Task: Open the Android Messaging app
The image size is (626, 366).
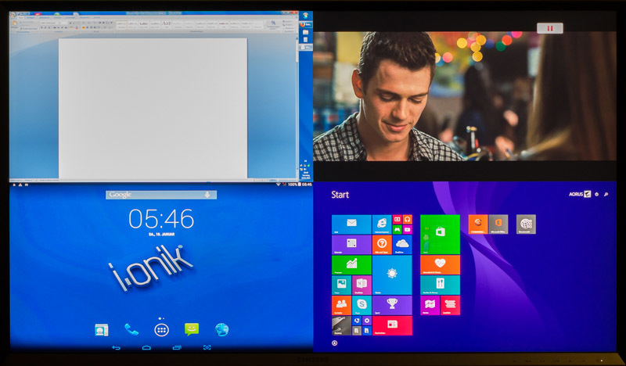Action: tap(192, 329)
